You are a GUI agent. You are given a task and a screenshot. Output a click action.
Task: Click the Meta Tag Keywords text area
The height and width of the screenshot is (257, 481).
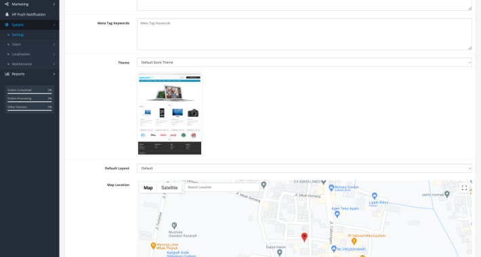coord(304,34)
